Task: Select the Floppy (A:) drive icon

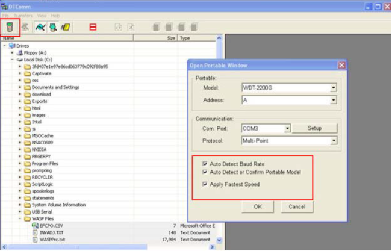Action: click(20, 52)
